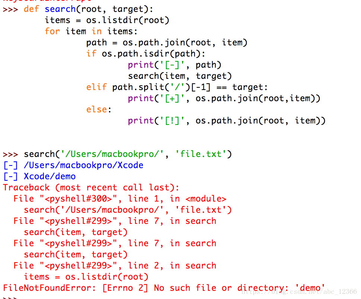Click output line '[-] Xcode/demo'
Image resolution: width=361 pixels, height=299 pixels.
pos(39,176)
